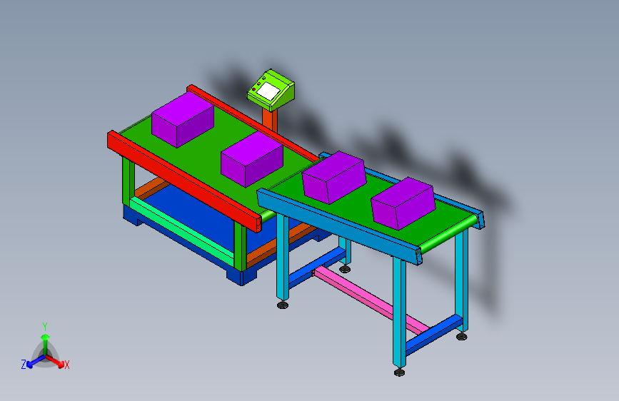This screenshot has height=401, width=619.
Task: Select the rightmost purple box
Action: click(x=403, y=203)
